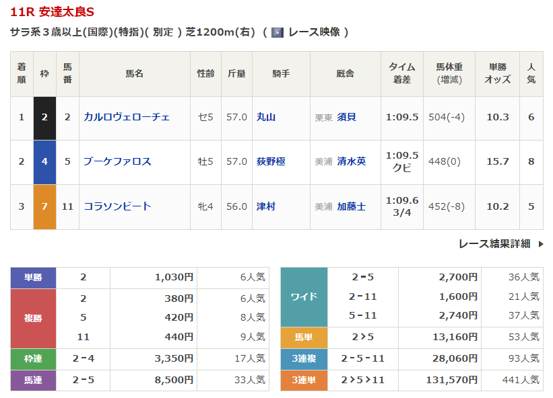553x398 pixels.
Task: Select the 馬連 payout label
Action: tap(33, 381)
